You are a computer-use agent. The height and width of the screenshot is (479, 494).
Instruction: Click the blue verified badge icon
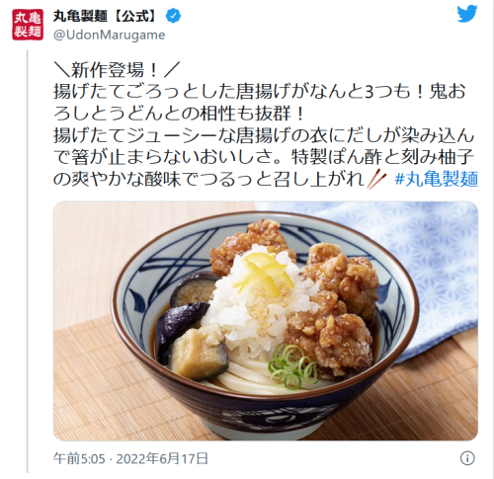pyautogui.click(x=173, y=16)
